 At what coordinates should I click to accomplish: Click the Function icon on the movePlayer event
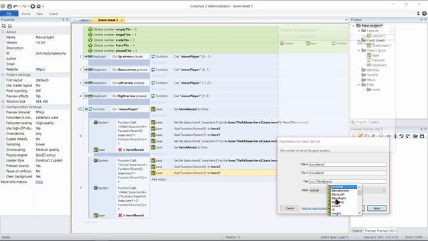point(91,109)
